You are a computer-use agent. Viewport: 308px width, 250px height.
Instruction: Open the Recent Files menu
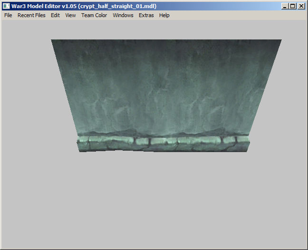(31, 15)
